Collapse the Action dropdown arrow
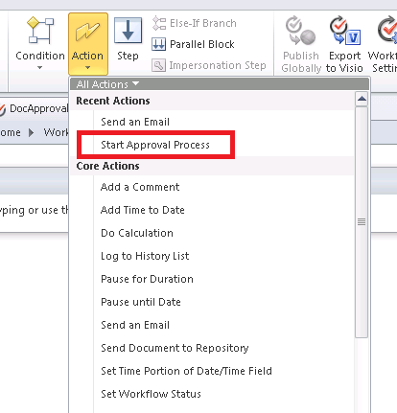The image size is (397, 413). coord(87,67)
